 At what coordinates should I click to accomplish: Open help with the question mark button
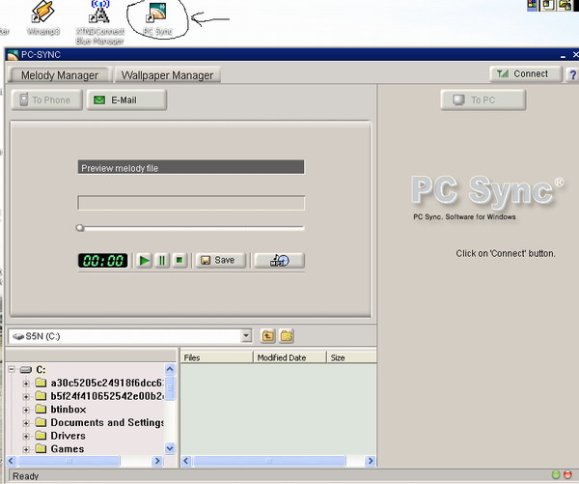click(572, 74)
